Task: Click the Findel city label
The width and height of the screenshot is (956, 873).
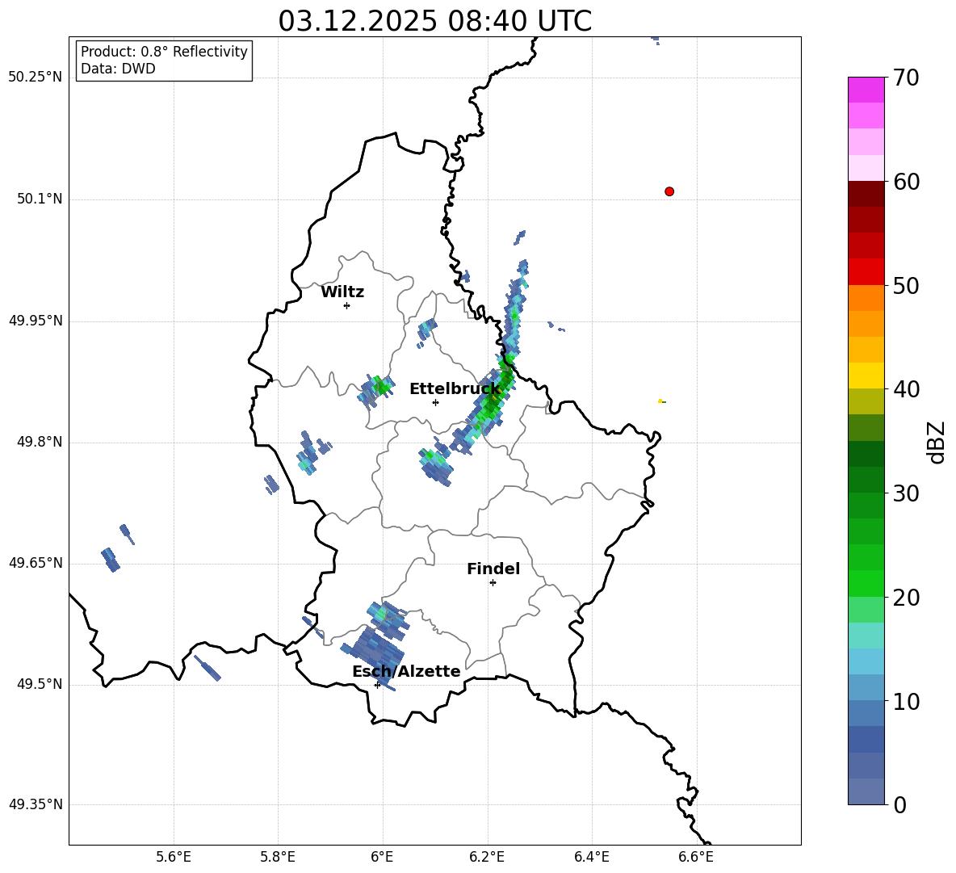Action: [x=493, y=569]
